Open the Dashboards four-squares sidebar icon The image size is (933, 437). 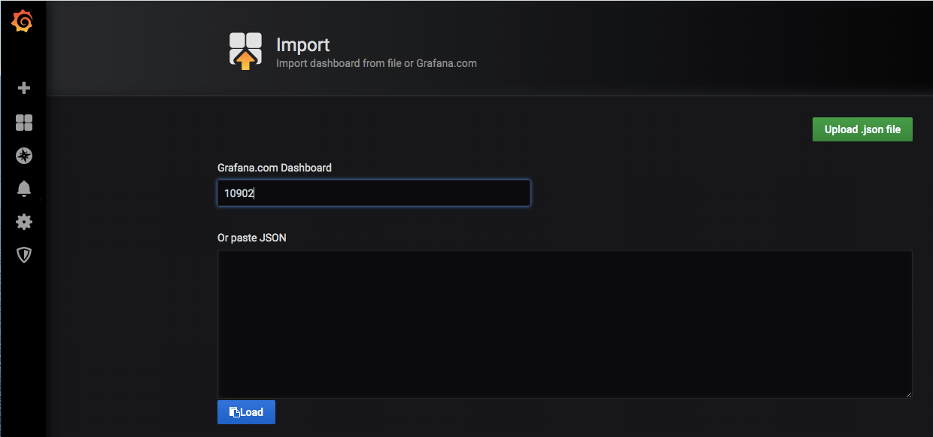coord(24,123)
